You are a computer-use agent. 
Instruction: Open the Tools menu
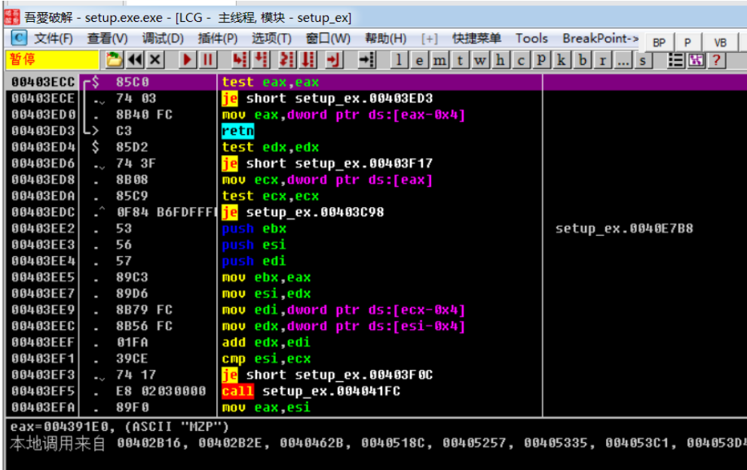tap(531, 38)
